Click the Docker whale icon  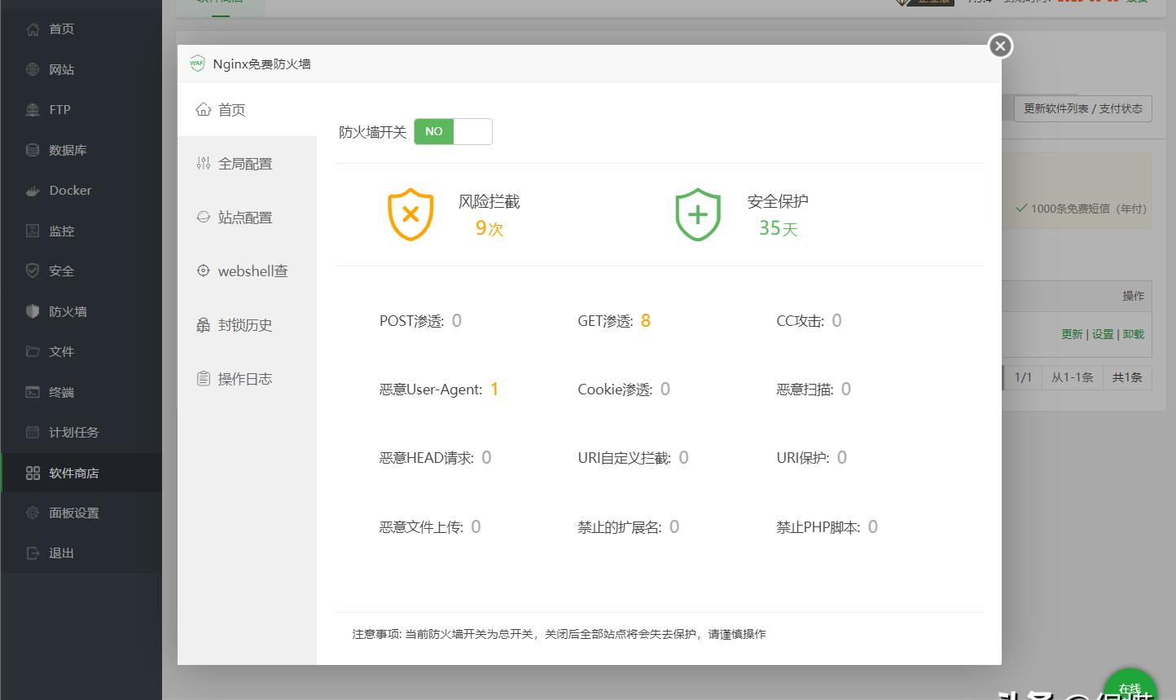coord(33,191)
